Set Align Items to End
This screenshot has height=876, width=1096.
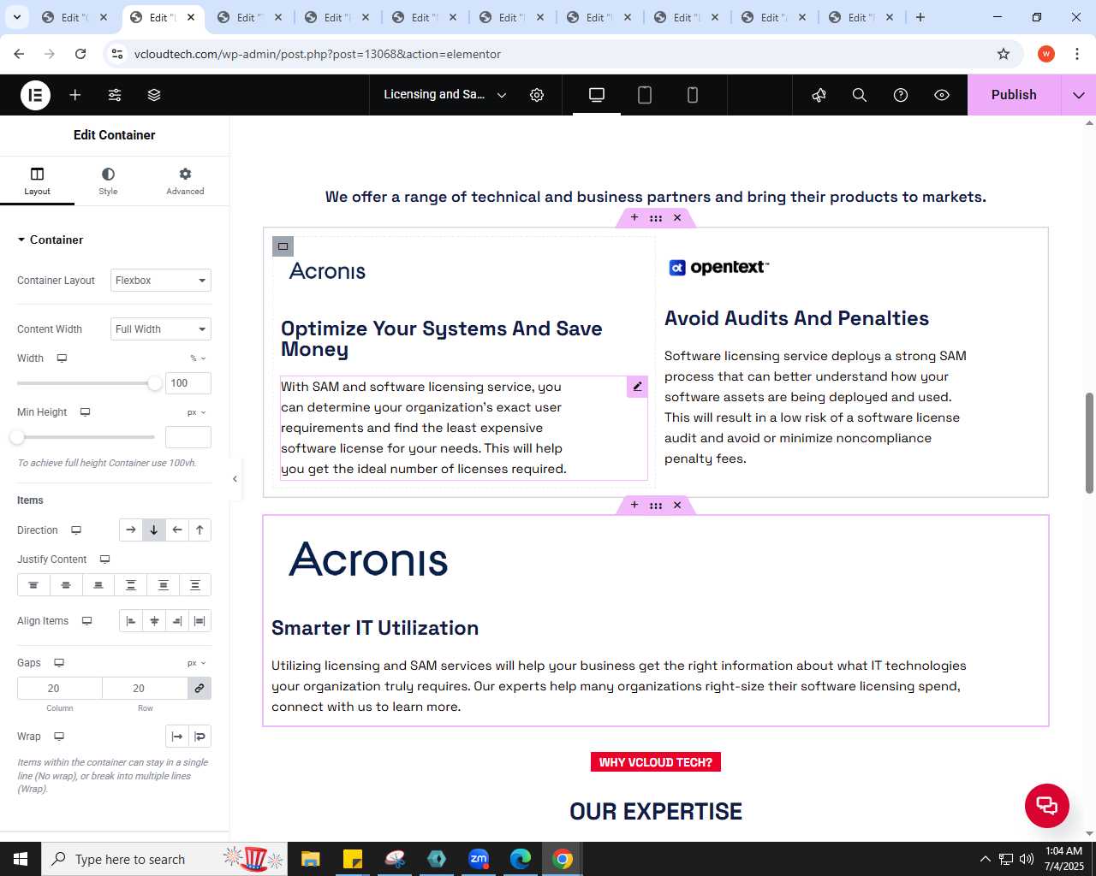coord(177,621)
